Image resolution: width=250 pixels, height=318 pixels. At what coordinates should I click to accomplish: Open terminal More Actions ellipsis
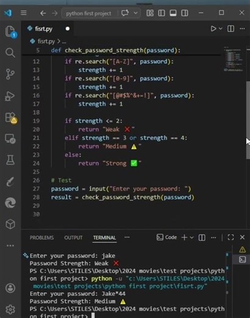(213, 237)
